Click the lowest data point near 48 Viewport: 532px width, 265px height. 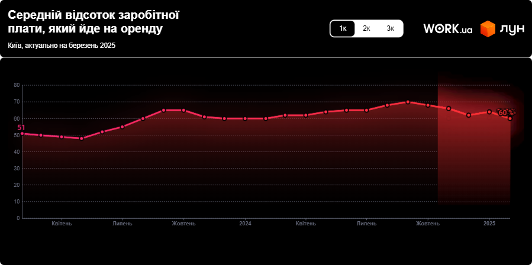pos(82,138)
